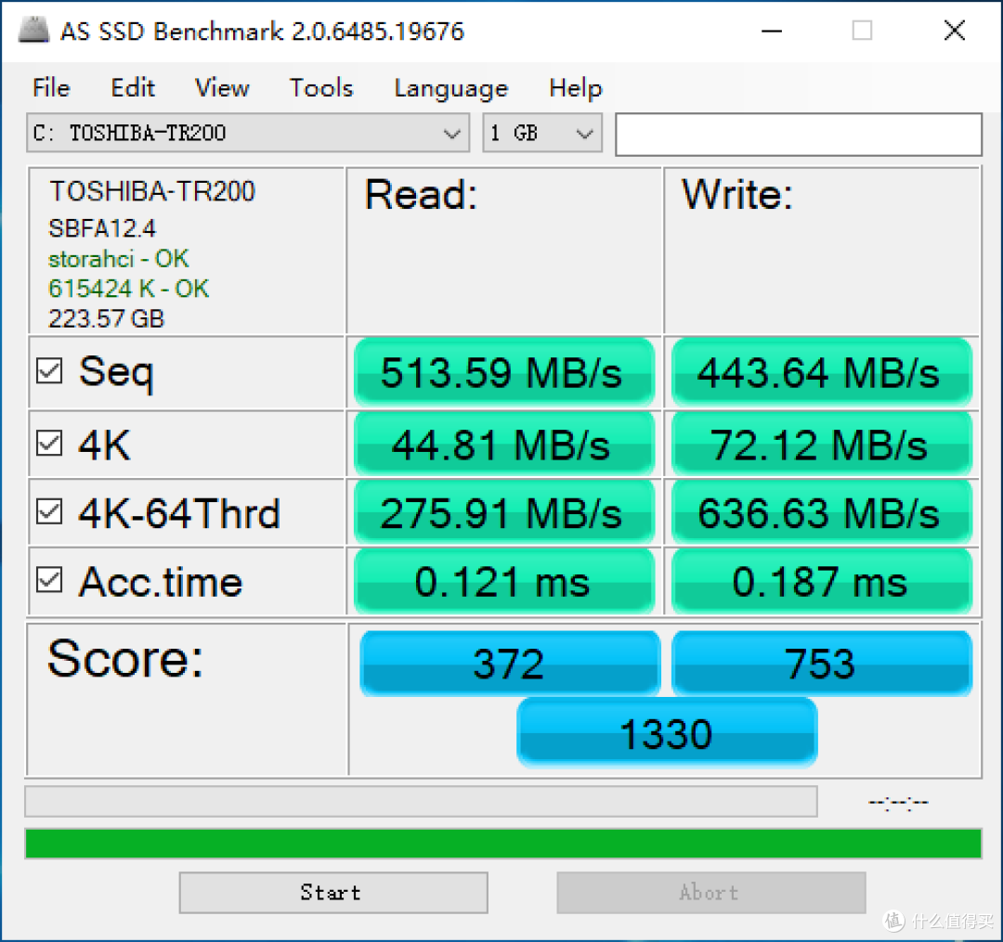
Task: Open the File menu
Action: 50,88
